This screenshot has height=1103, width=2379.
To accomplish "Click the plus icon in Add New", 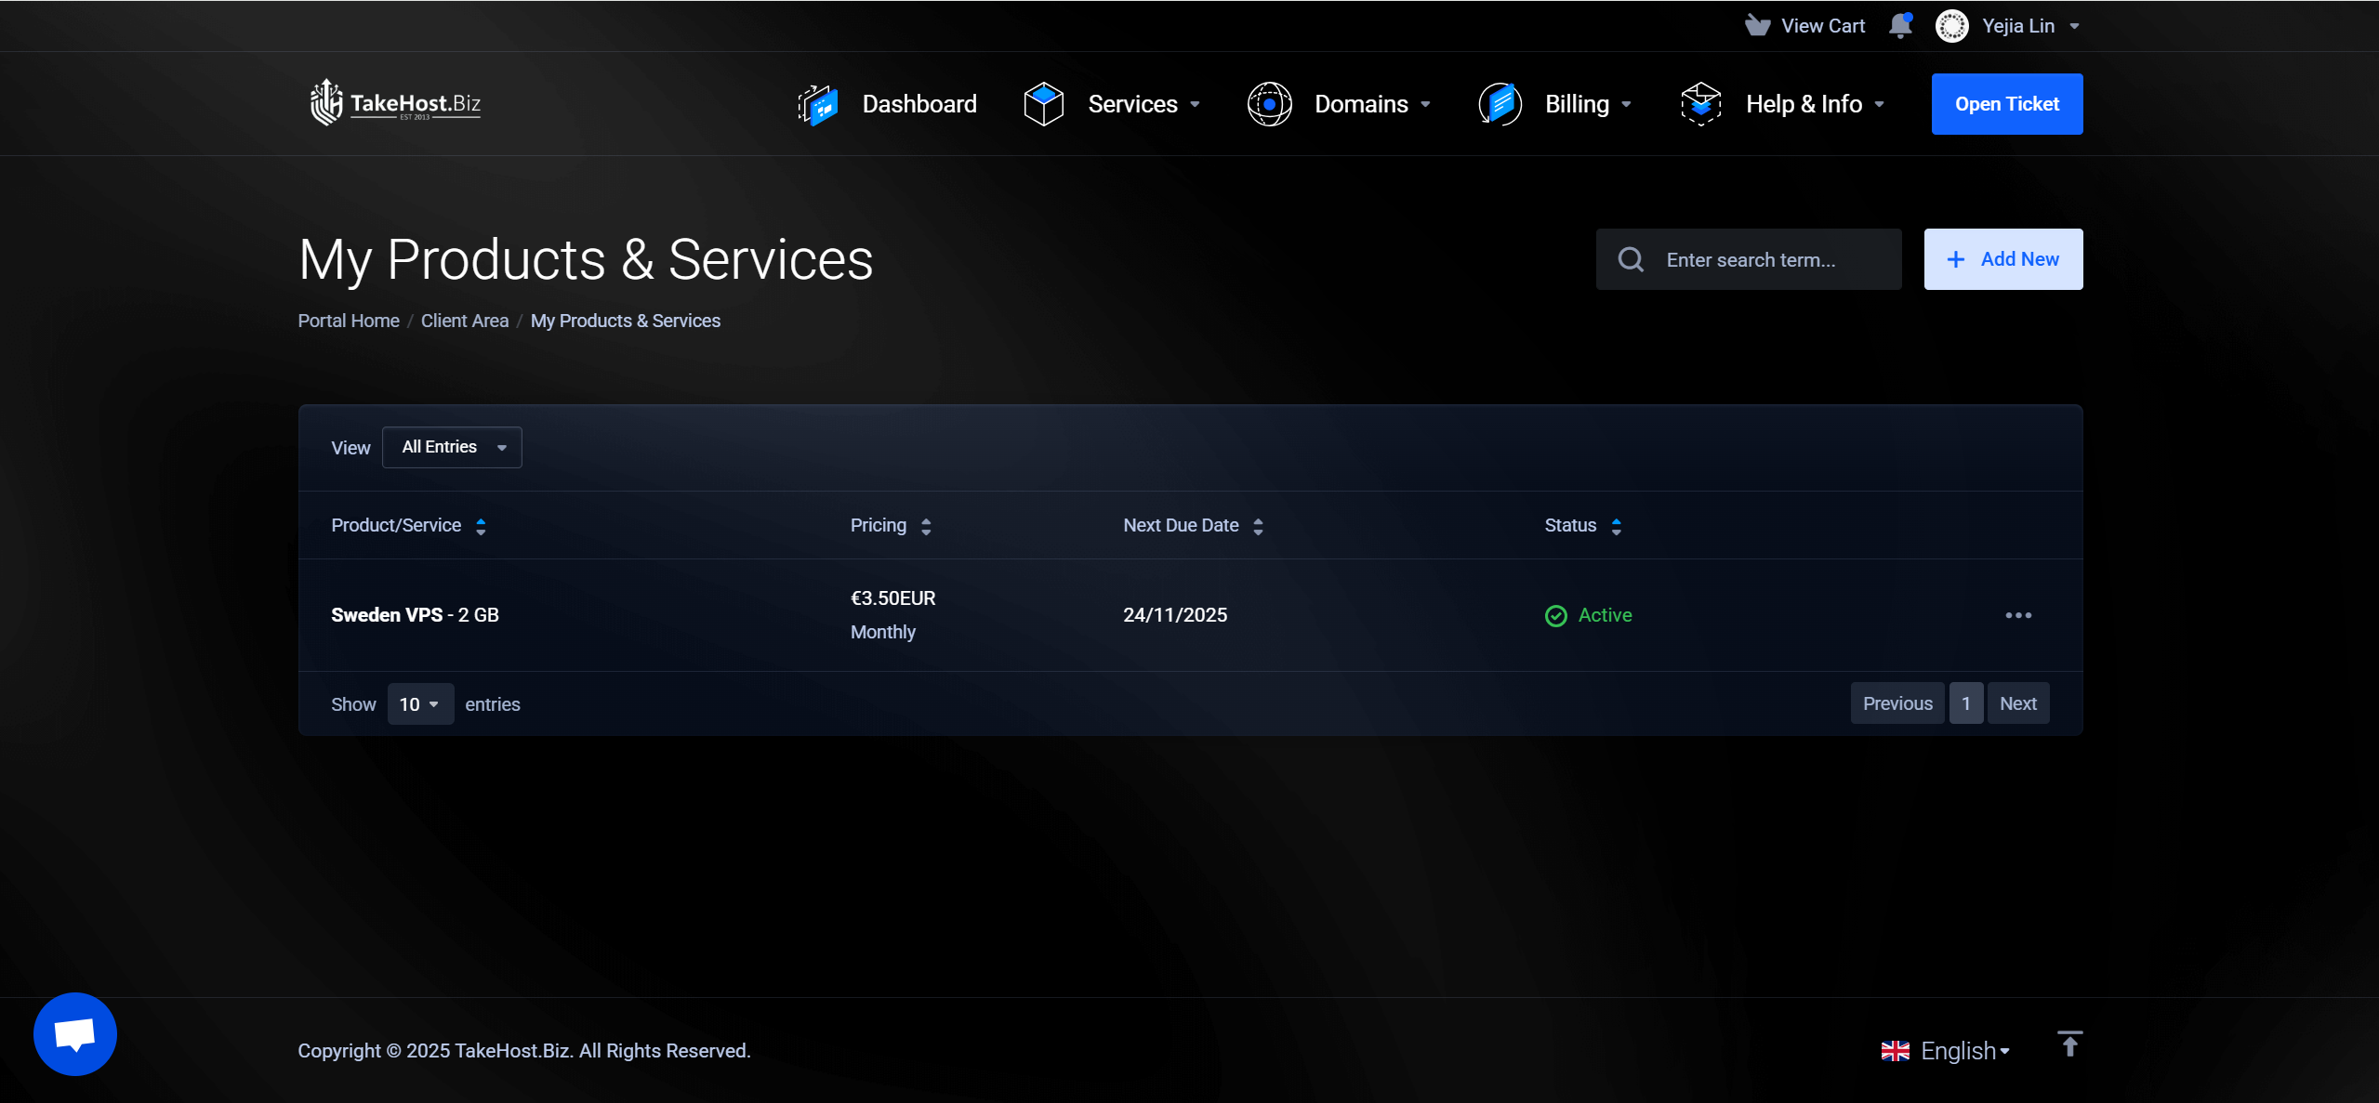I will click(x=1956, y=259).
